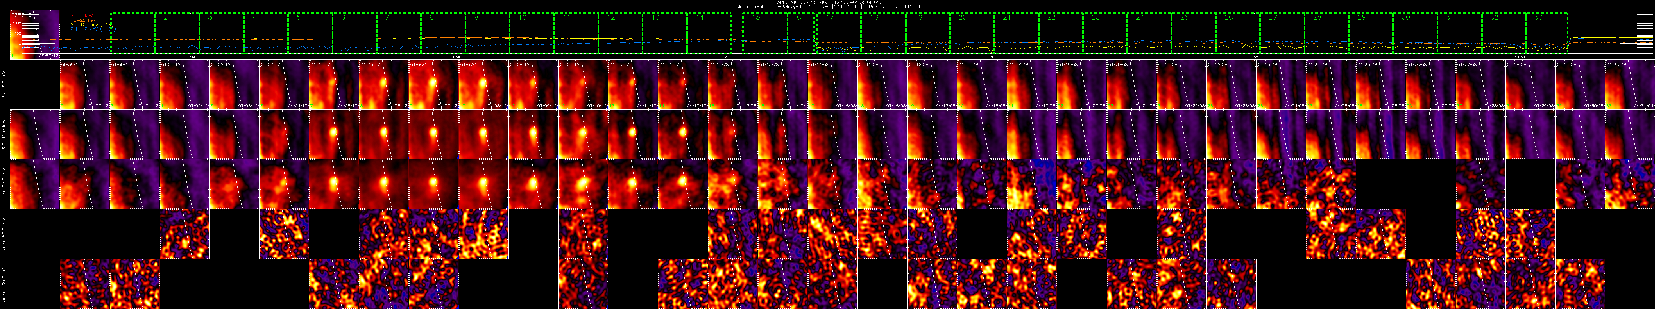
Task: Click the 25-100 keV (-24) legend entry
Action: 92,24
